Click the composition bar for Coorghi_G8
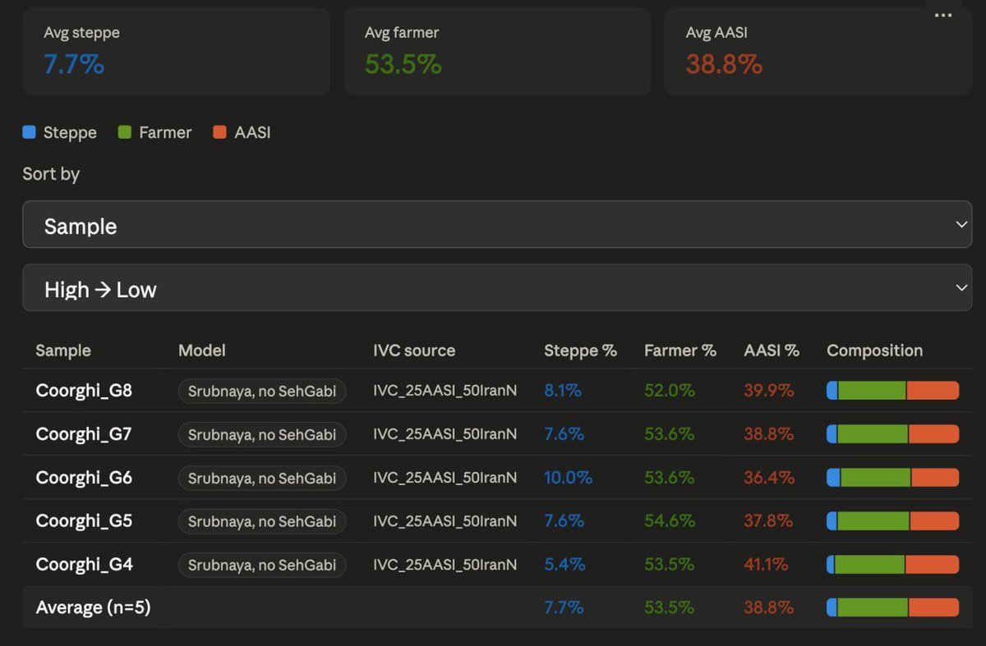 (892, 391)
